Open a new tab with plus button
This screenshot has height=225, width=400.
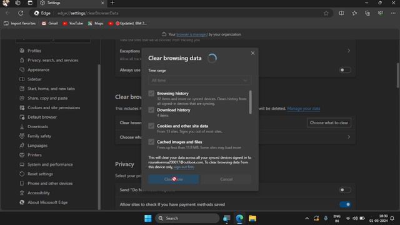(112, 2)
